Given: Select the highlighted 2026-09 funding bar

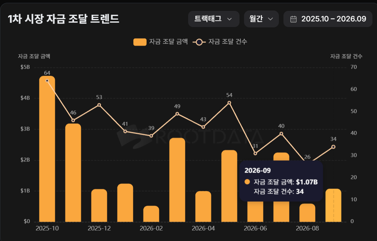Looking at the screenshot, I should click(333, 205).
